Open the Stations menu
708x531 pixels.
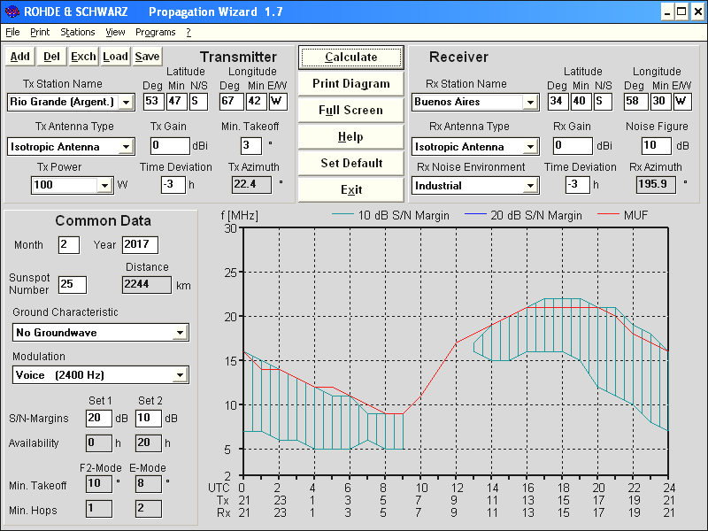78,32
